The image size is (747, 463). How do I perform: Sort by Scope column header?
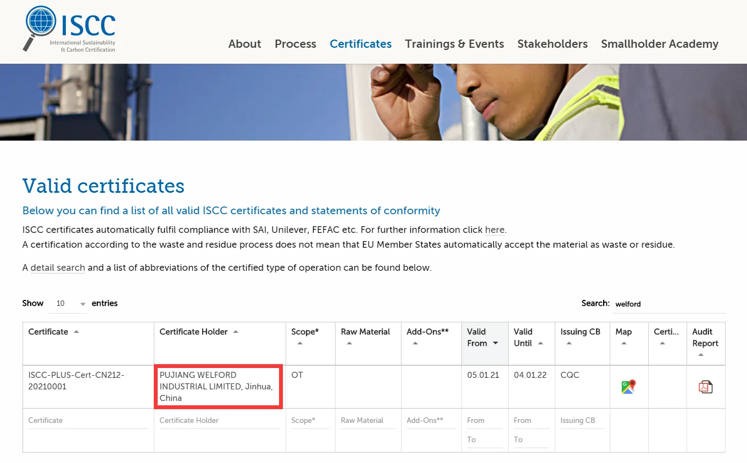tap(305, 332)
